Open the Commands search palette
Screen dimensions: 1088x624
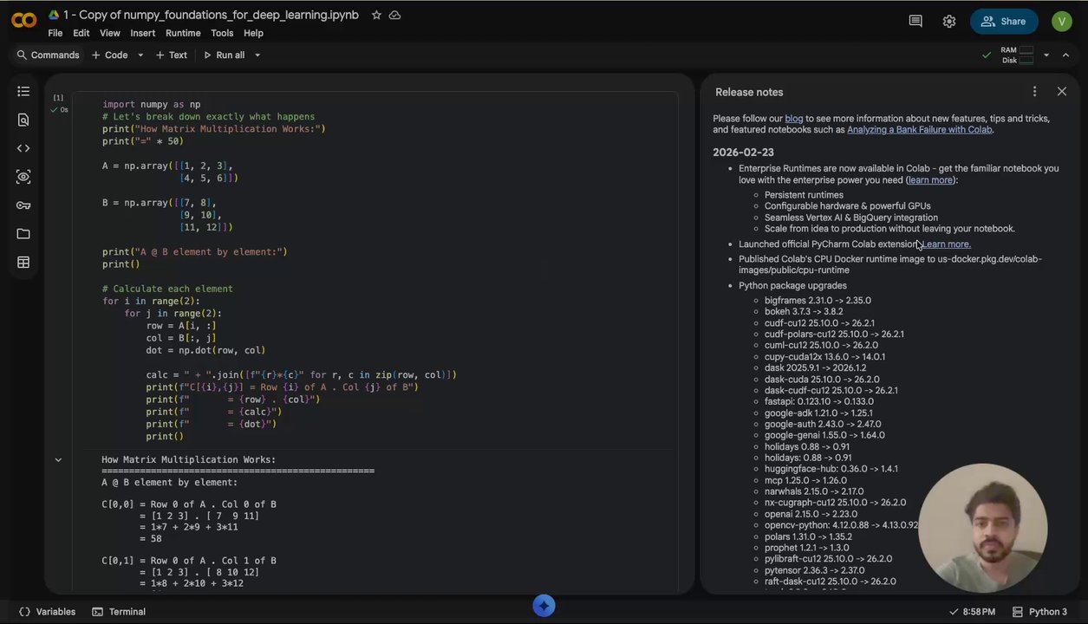(48, 55)
